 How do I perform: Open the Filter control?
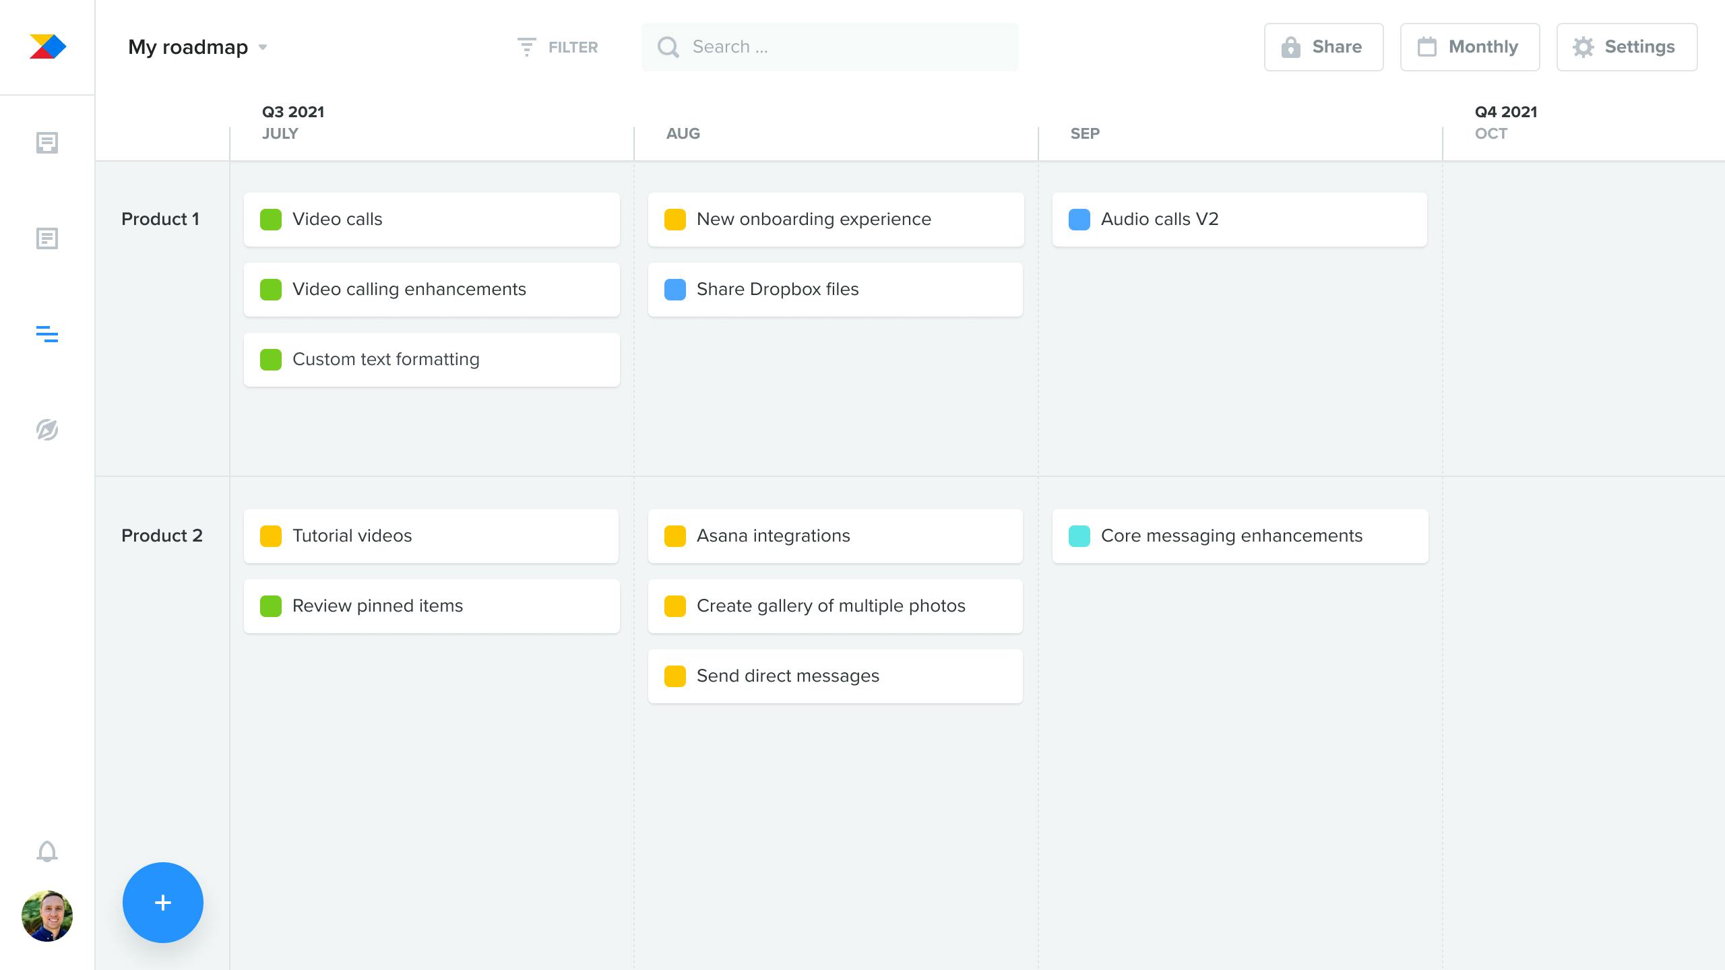(x=557, y=47)
